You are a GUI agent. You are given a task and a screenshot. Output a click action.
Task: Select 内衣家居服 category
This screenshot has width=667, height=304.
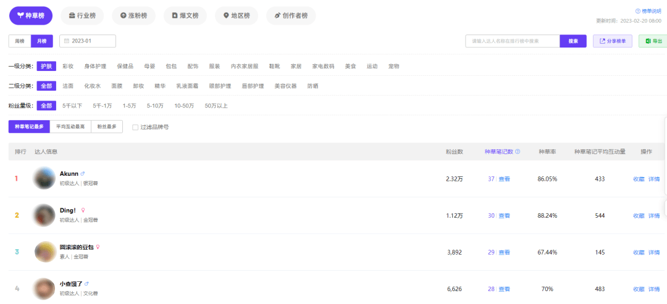(245, 66)
